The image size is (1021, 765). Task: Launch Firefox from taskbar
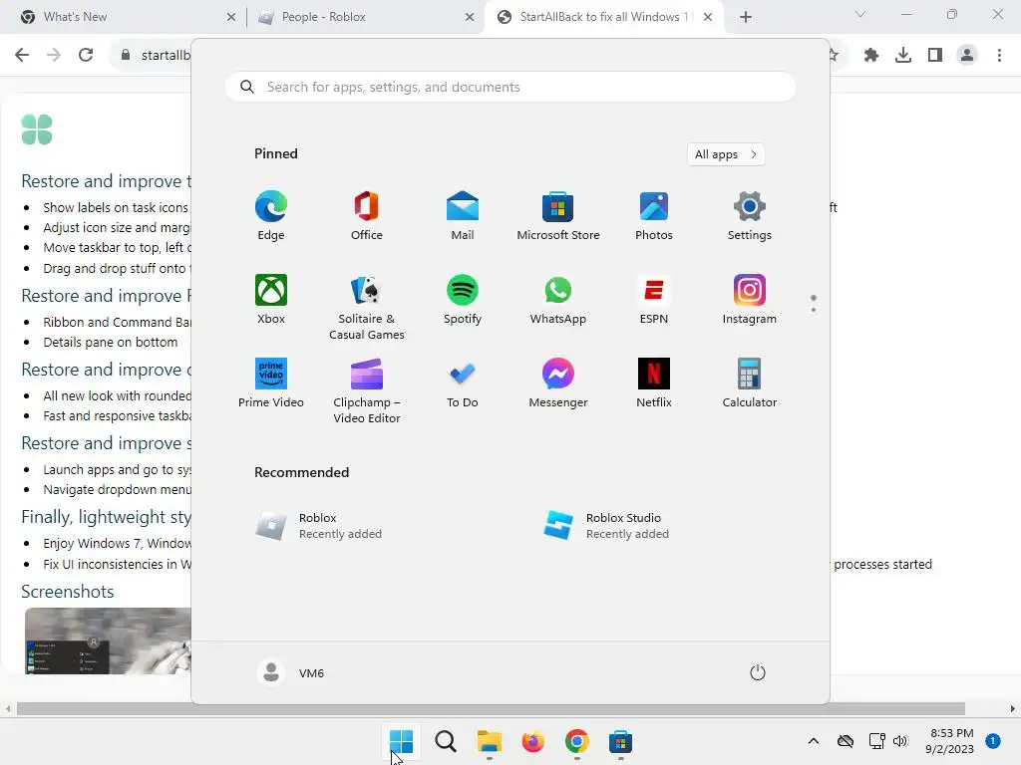point(532,741)
